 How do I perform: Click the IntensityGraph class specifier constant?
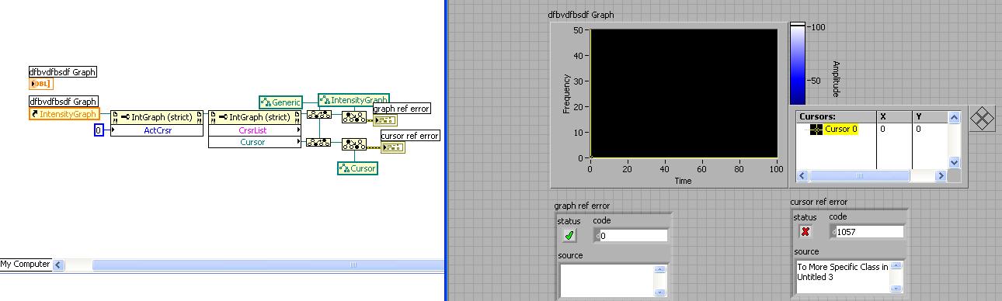click(x=353, y=100)
